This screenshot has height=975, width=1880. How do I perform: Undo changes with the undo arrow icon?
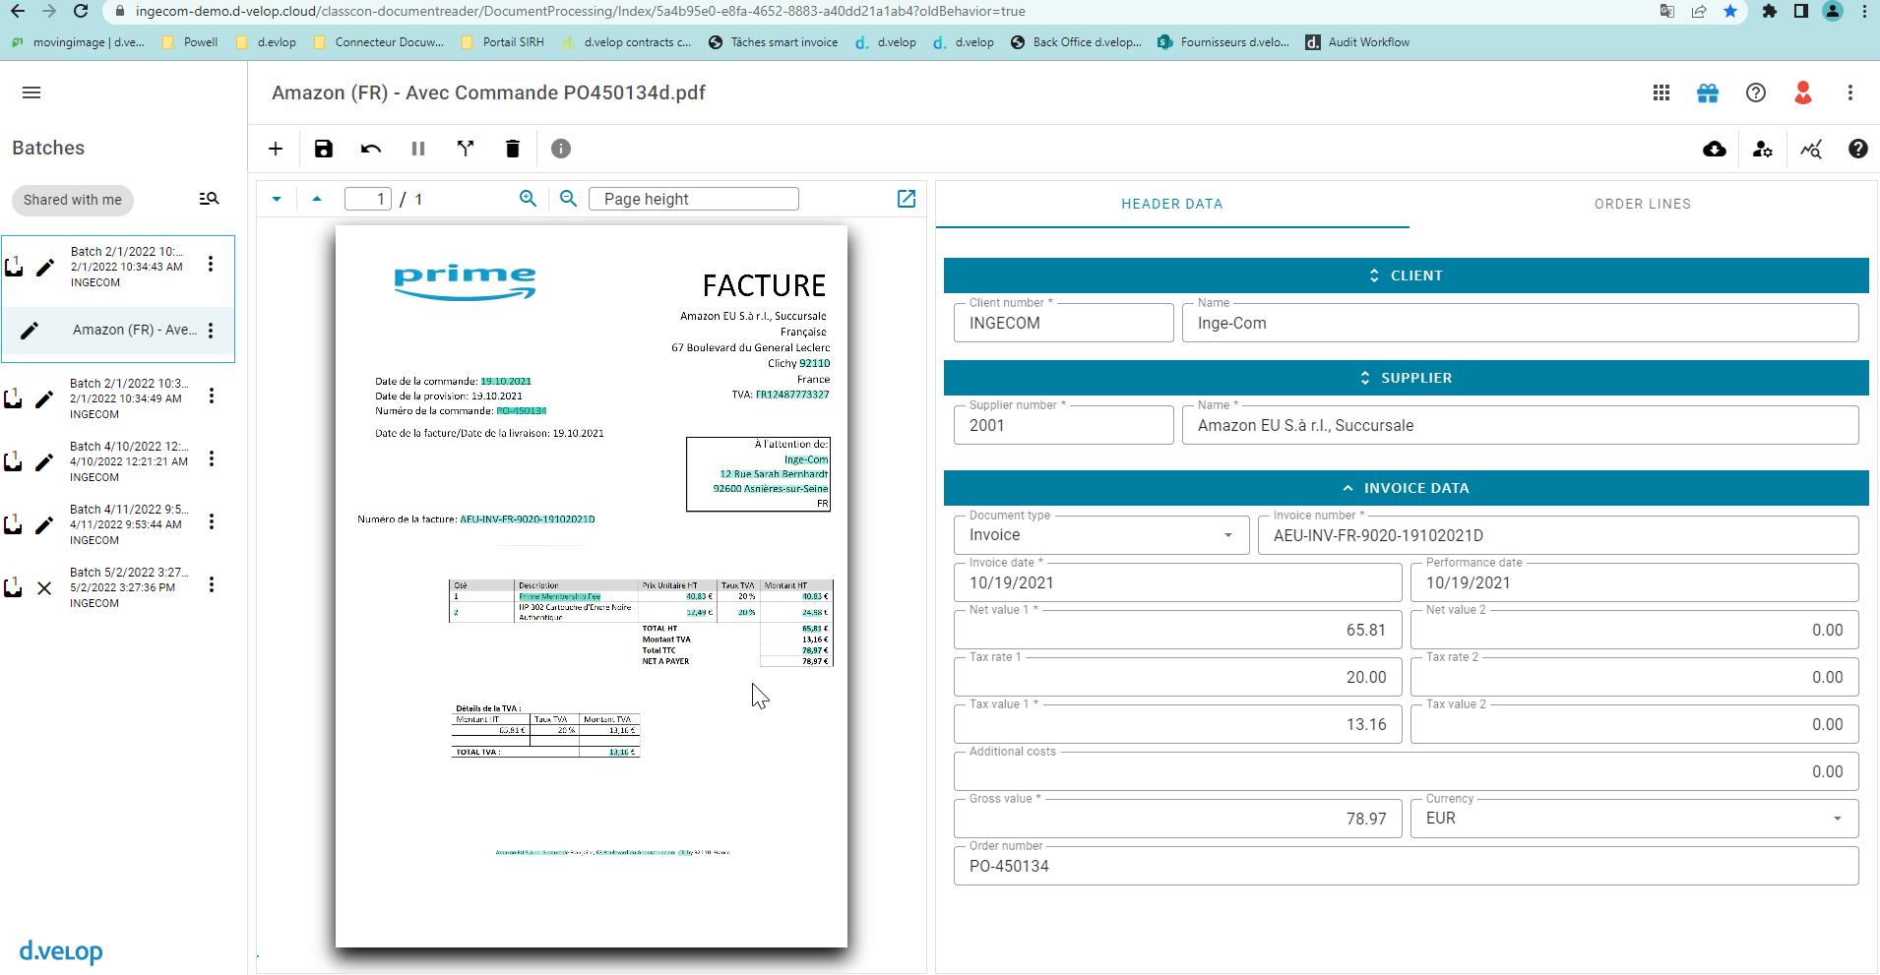point(371,149)
